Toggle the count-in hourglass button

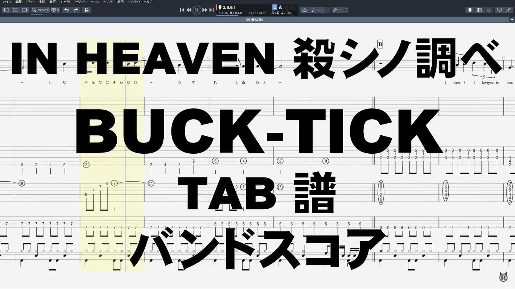(274, 7)
